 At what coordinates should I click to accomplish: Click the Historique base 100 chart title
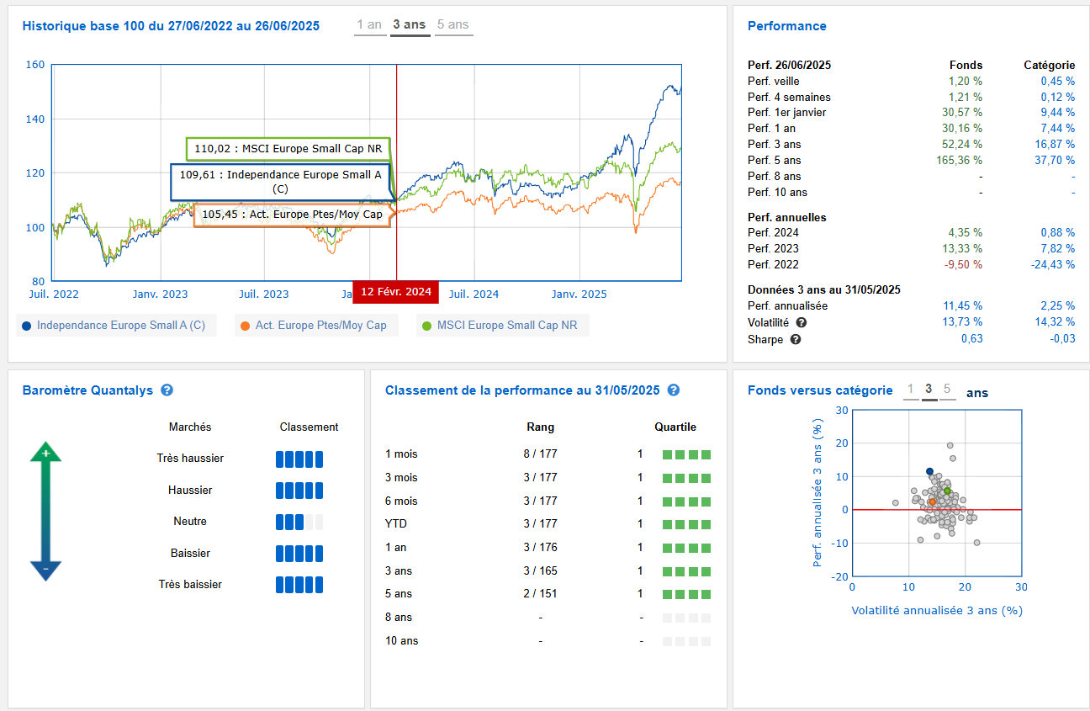[171, 26]
